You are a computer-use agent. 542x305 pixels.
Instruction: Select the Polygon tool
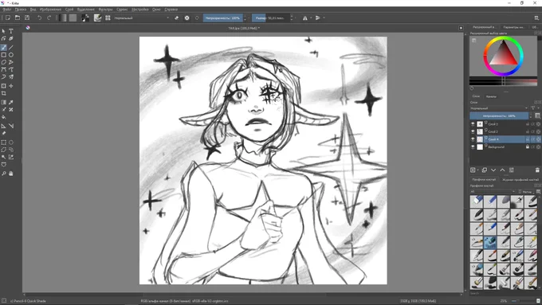tap(3, 63)
